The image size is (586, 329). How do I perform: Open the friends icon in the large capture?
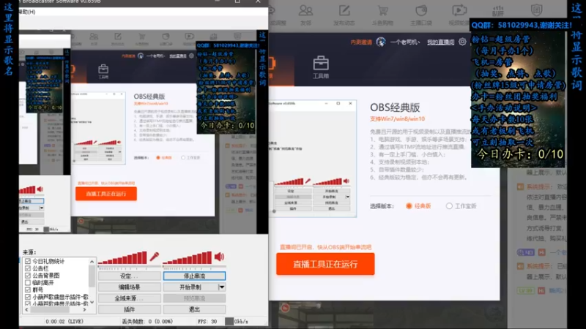305,10
